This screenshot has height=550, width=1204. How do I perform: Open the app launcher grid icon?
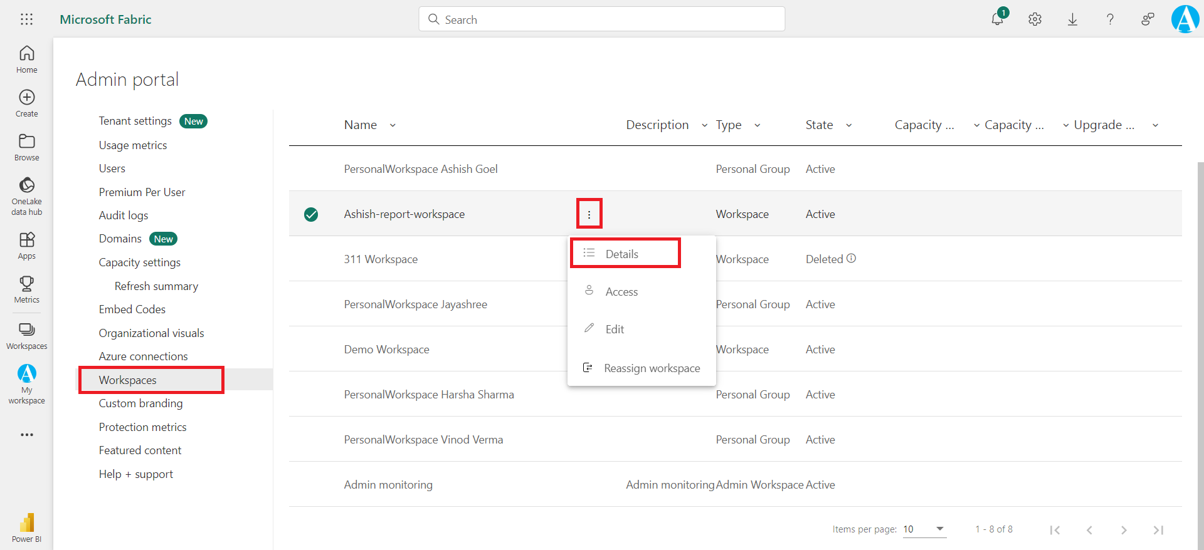tap(26, 19)
